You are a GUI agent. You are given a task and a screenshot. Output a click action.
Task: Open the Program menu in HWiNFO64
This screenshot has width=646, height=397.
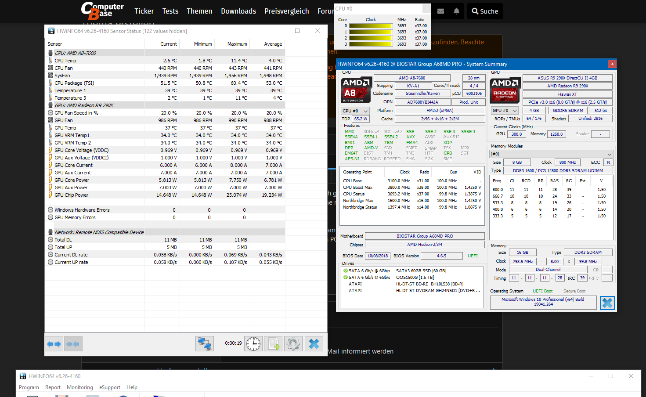29,387
